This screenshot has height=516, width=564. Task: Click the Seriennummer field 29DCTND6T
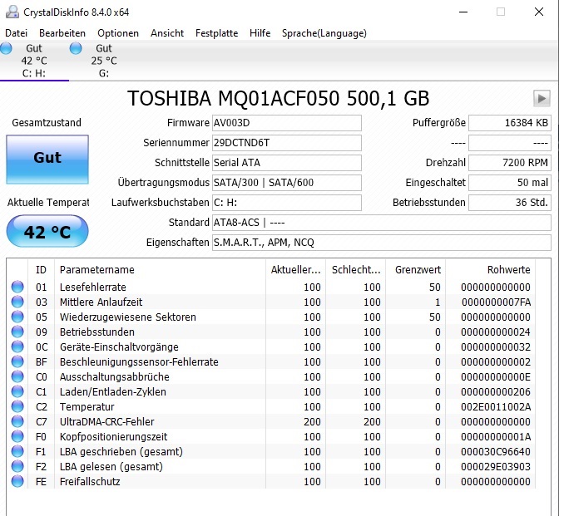pyautogui.click(x=287, y=143)
